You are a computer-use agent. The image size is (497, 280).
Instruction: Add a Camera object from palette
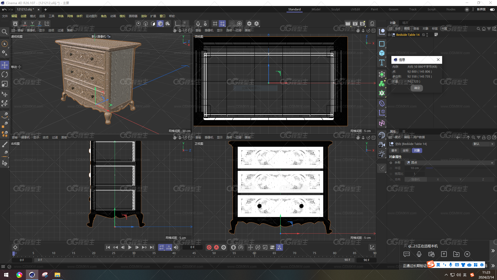(x=382, y=144)
